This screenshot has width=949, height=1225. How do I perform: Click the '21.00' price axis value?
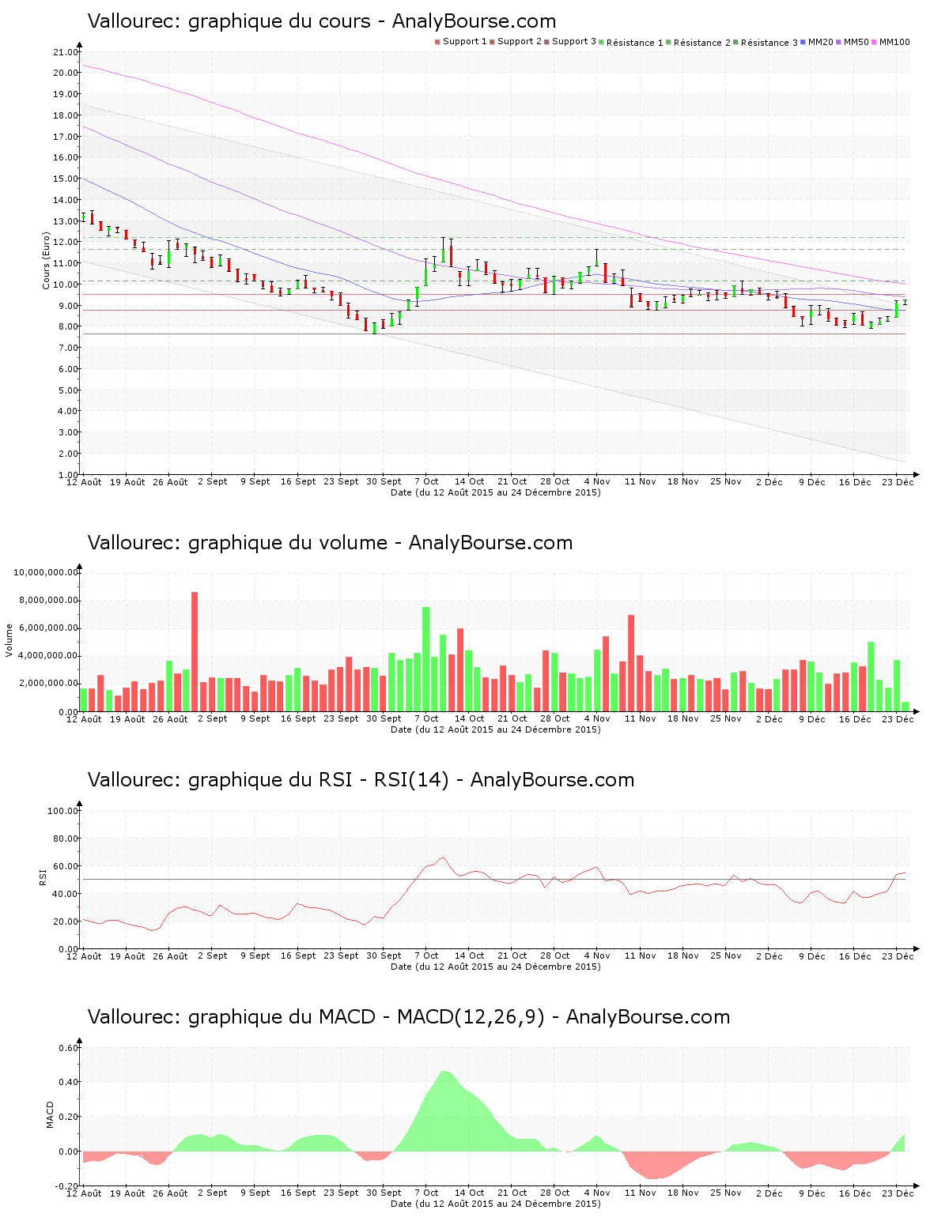66,52
